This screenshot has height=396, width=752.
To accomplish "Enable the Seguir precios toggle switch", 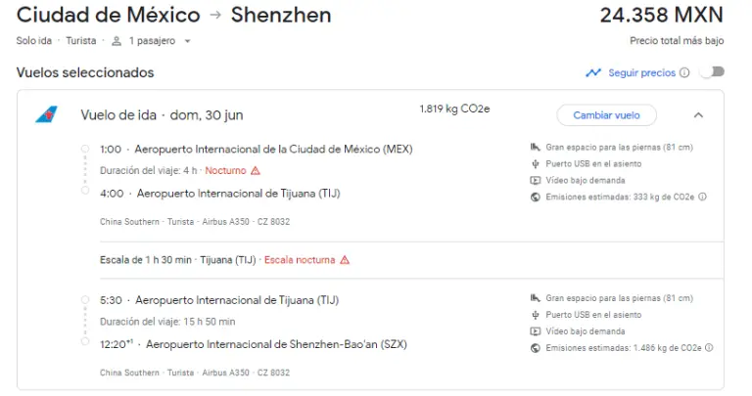I will point(712,72).
